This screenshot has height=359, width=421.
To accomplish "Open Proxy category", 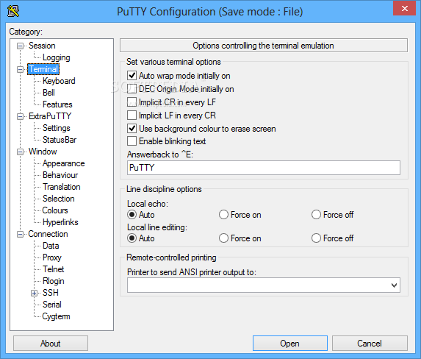I will [52, 257].
